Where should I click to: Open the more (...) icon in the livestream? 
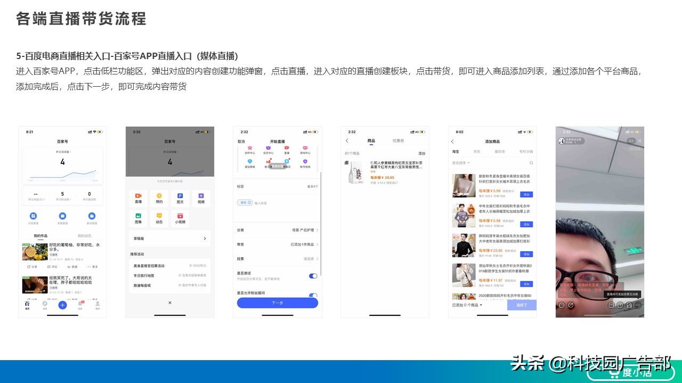[638, 305]
